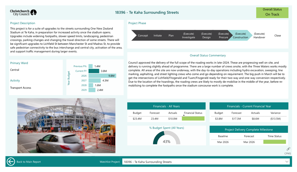Click the back arrow circle icon
Image resolution: width=297 pixels, height=172 pixels.
[x=11, y=162]
